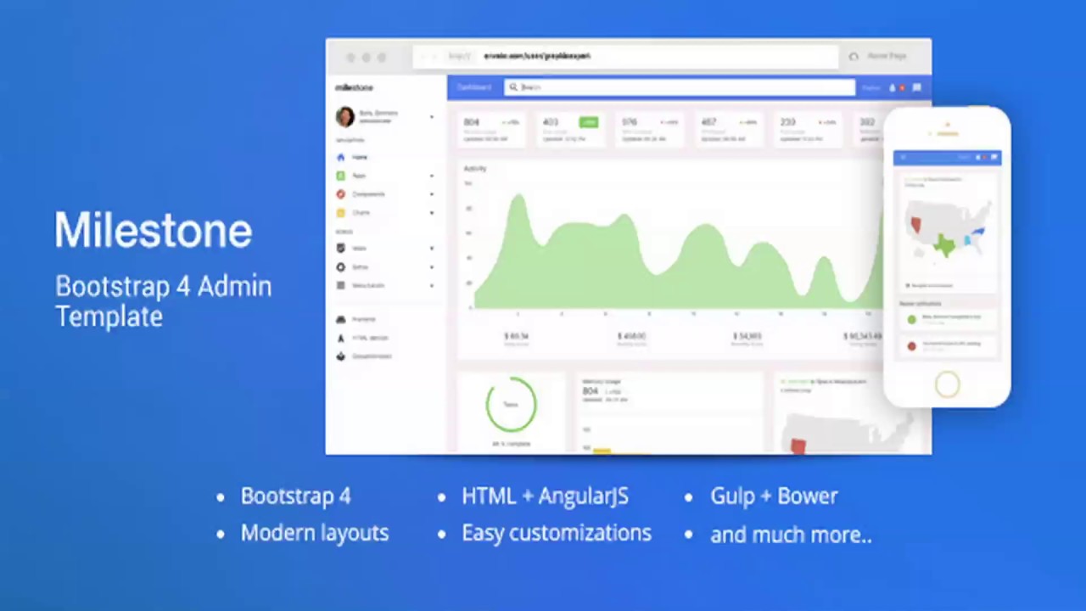Viewport: 1086px width, 611px height.
Task: Click the gray grid icon in sidebar
Action: tap(341, 286)
